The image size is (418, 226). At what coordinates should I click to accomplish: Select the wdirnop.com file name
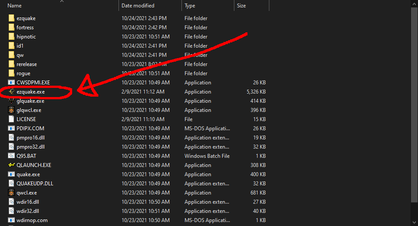32,220
